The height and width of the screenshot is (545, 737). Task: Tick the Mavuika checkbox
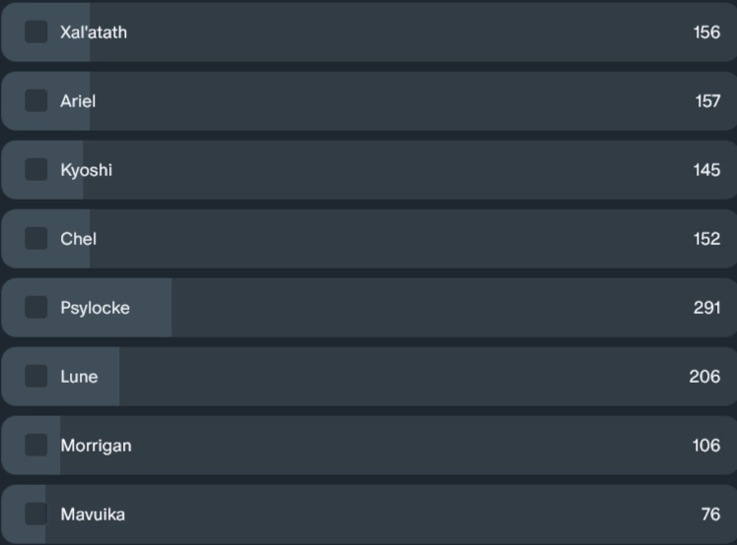[36, 515]
